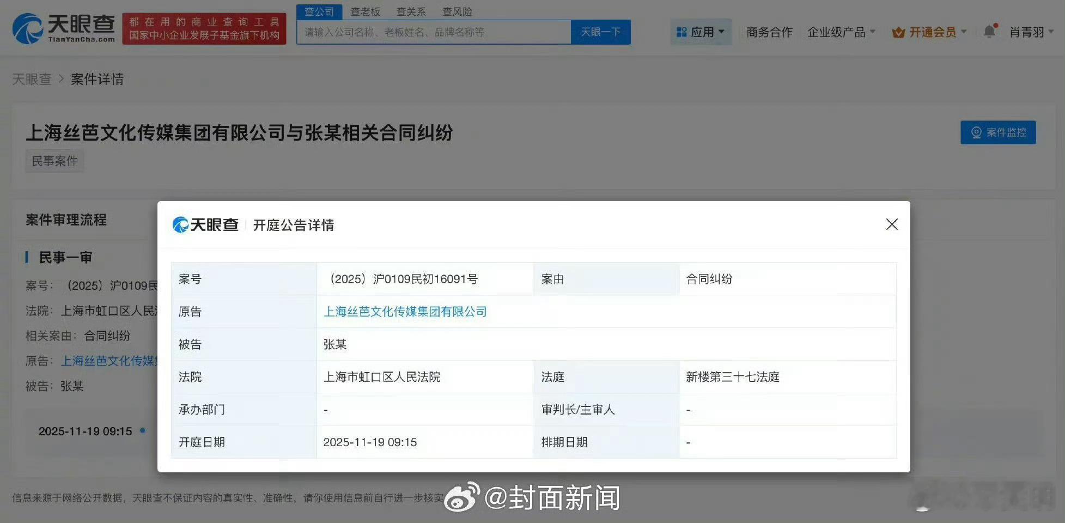Select the 查风险 tab
Viewport: 1065px width, 523px height.
coord(457,11)
